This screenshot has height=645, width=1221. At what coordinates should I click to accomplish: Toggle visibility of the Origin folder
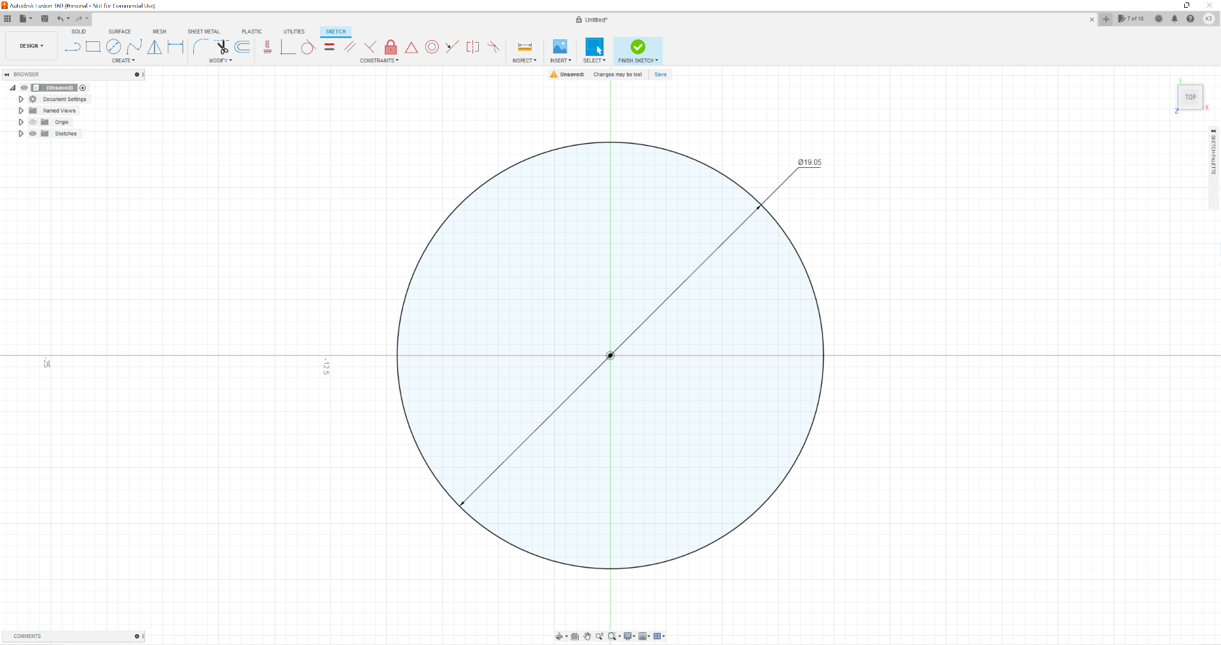32,122
